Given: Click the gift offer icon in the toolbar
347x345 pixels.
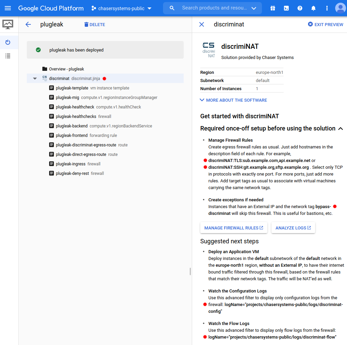Looking at the screenshot, I should (x=272, y=8).
